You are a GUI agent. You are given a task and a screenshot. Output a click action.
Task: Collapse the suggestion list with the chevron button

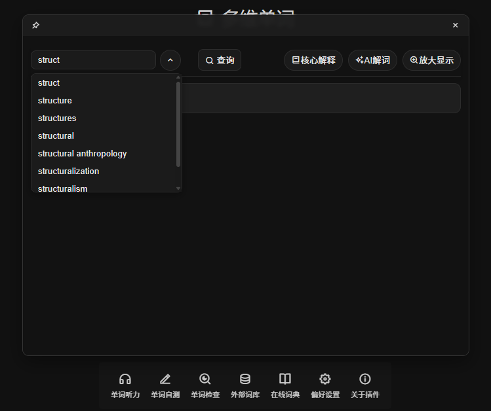[170, 60]
